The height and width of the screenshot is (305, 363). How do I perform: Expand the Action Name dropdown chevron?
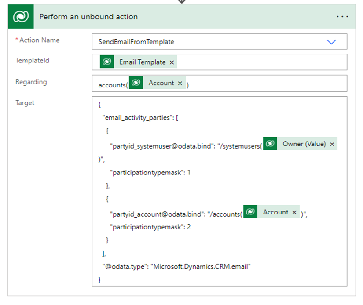[x=331, y=42]
